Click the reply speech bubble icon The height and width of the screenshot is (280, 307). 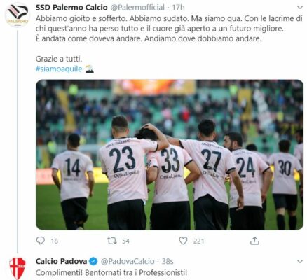coord(41,241)
